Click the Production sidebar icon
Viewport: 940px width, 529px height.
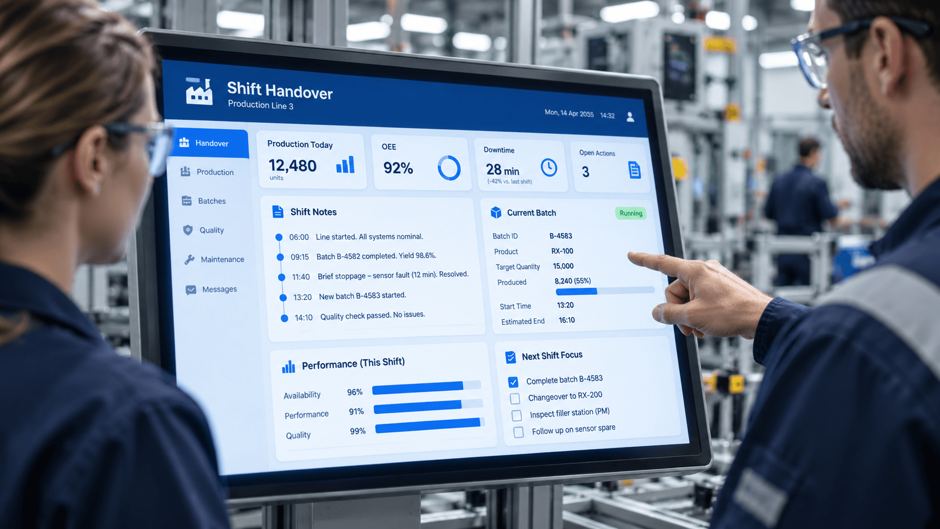(x=185, y=171)
